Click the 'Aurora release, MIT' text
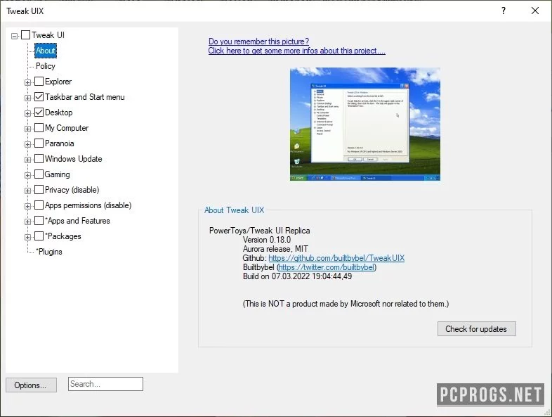This screenshot has height=417, width=552. (275, 249)
